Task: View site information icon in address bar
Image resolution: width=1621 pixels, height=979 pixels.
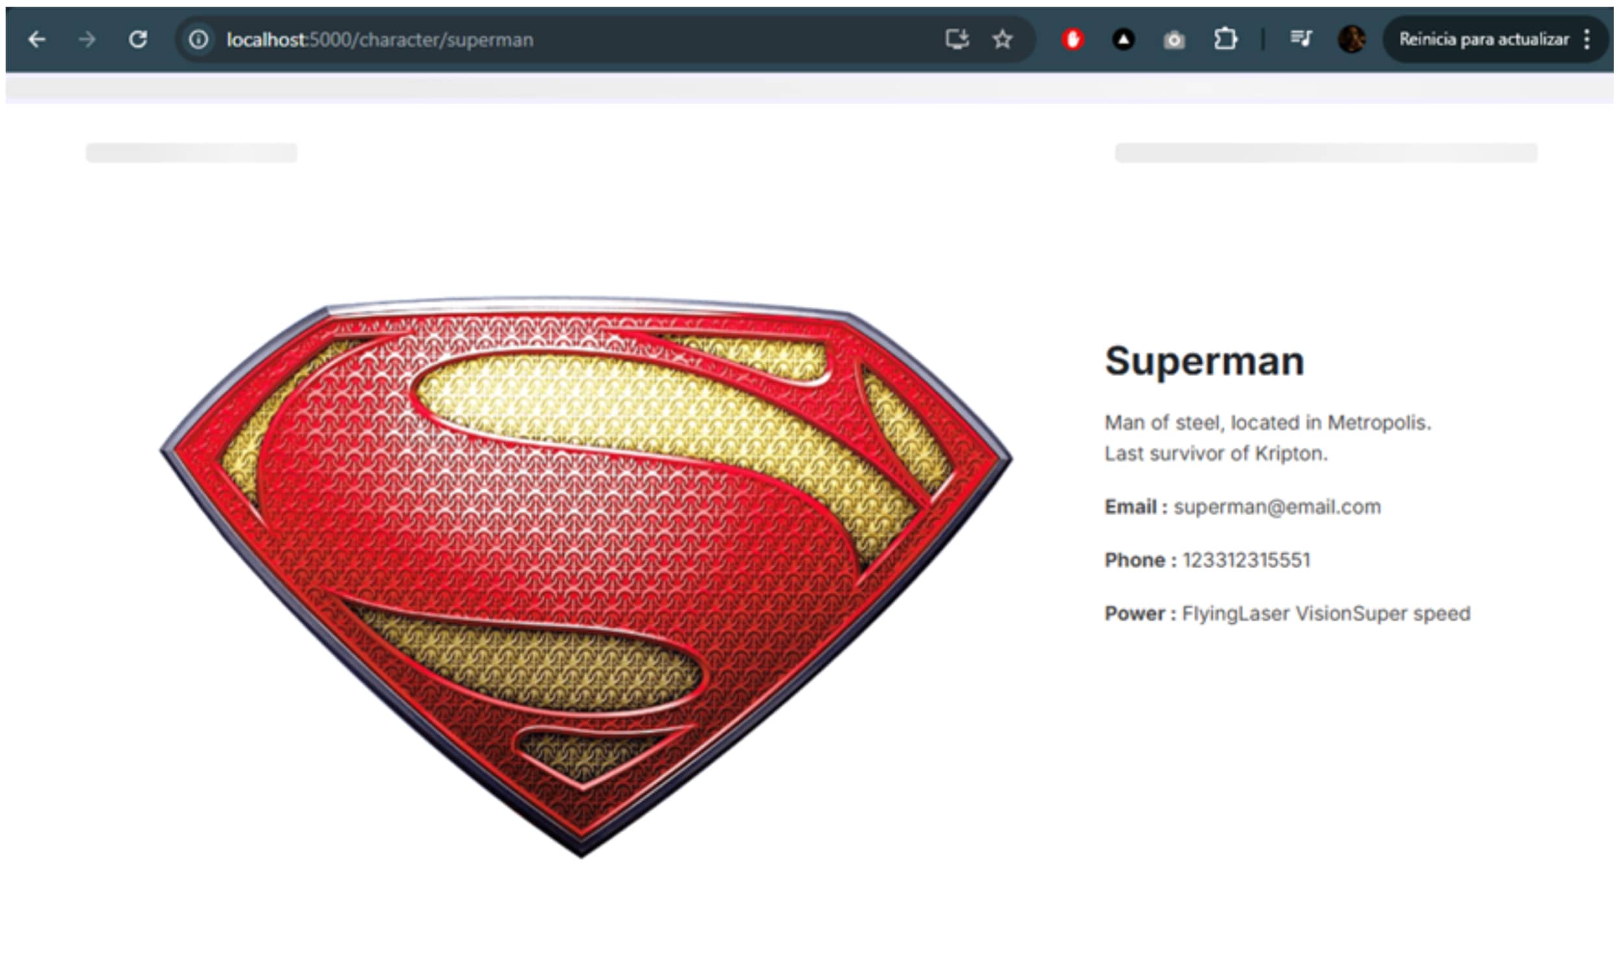Action: tap(198, 40)
